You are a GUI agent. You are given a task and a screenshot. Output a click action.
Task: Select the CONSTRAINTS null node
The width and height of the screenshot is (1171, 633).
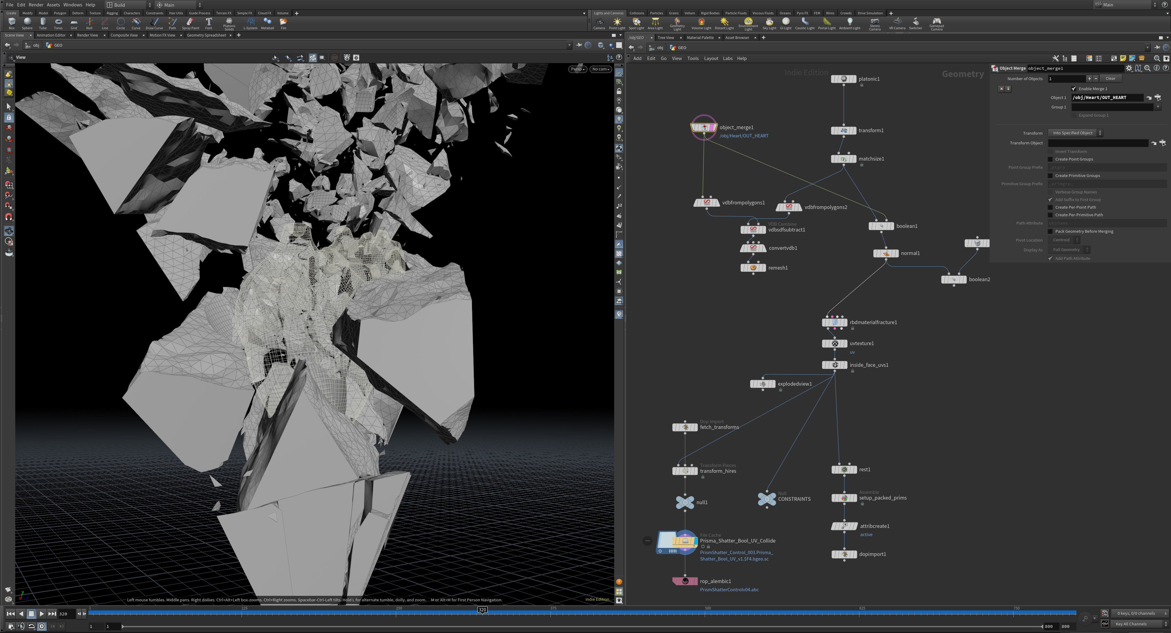click(767, 499)
